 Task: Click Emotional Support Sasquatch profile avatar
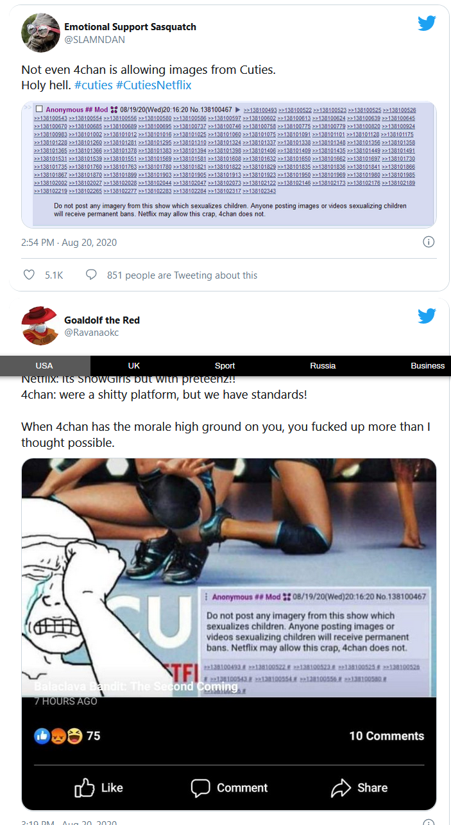click(40, 33)
